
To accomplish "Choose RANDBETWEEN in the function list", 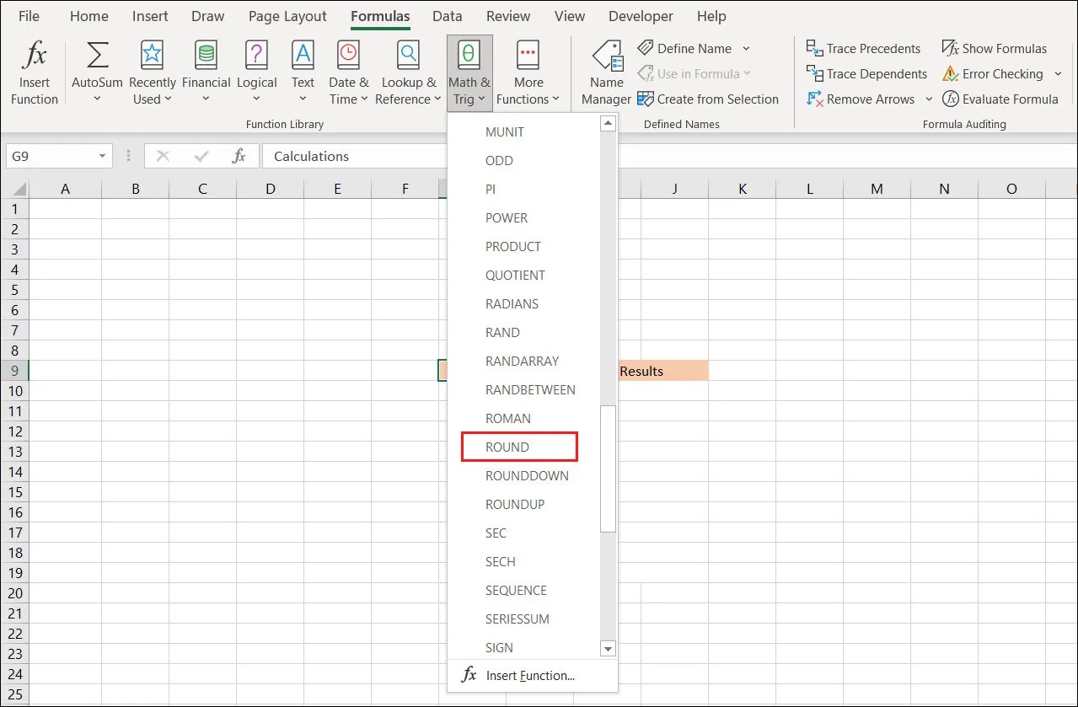I will (x=530, y=389).
